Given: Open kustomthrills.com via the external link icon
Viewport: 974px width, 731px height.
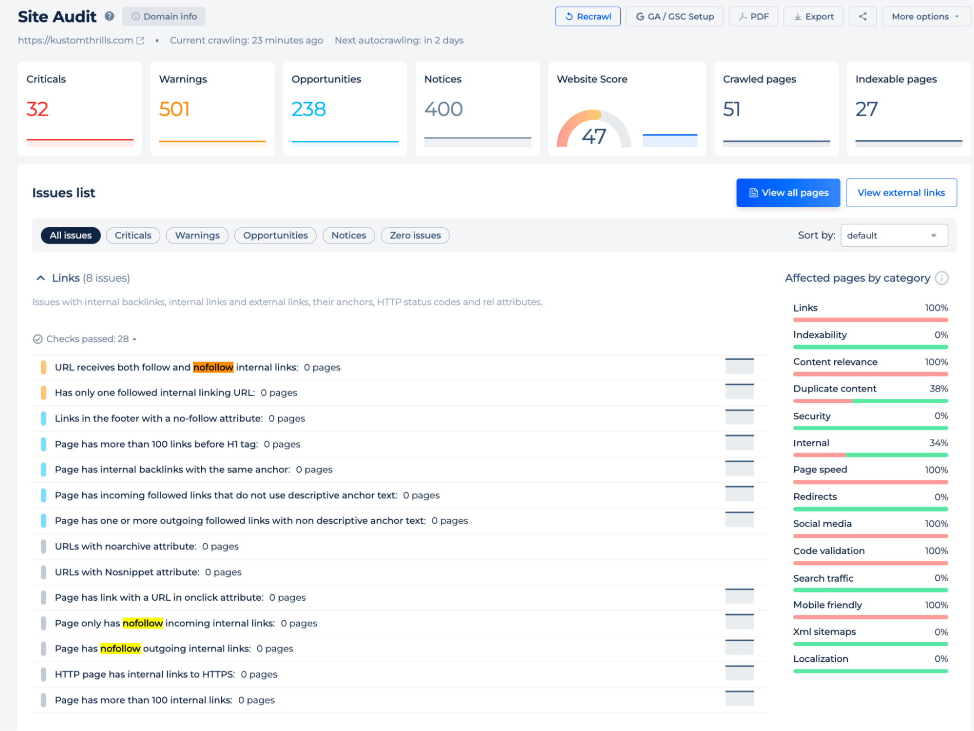Looking at the screenshot, I should 140,40.
